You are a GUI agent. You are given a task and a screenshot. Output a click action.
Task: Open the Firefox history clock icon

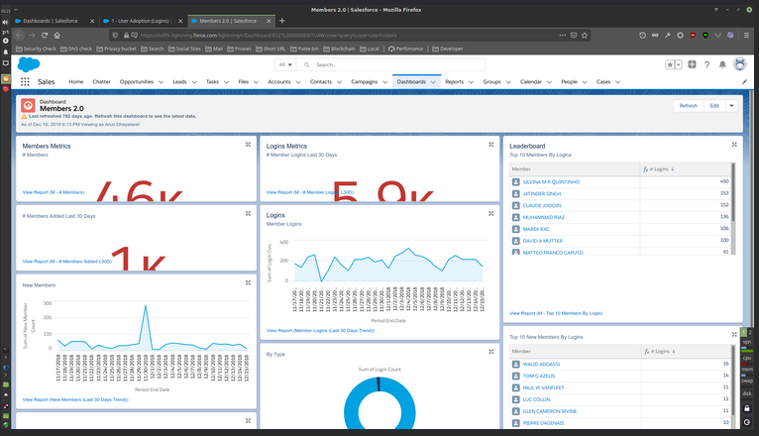point(642,36)
